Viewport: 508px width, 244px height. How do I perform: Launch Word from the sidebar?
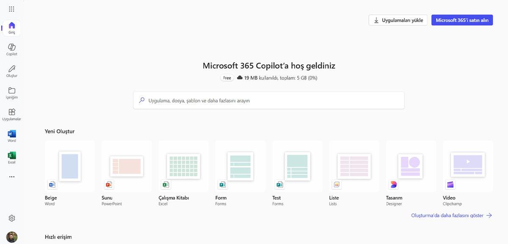(11, 135)
